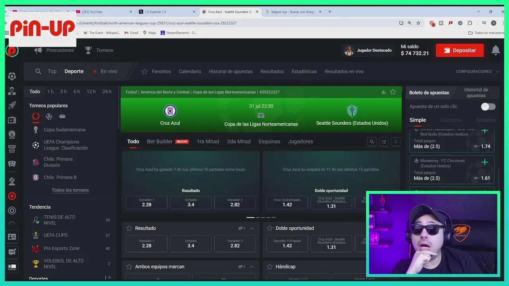This screenshot has height=286, width=509.
Task: Collapse the Resultado market section chevron
Action: (x=252, y=228)
